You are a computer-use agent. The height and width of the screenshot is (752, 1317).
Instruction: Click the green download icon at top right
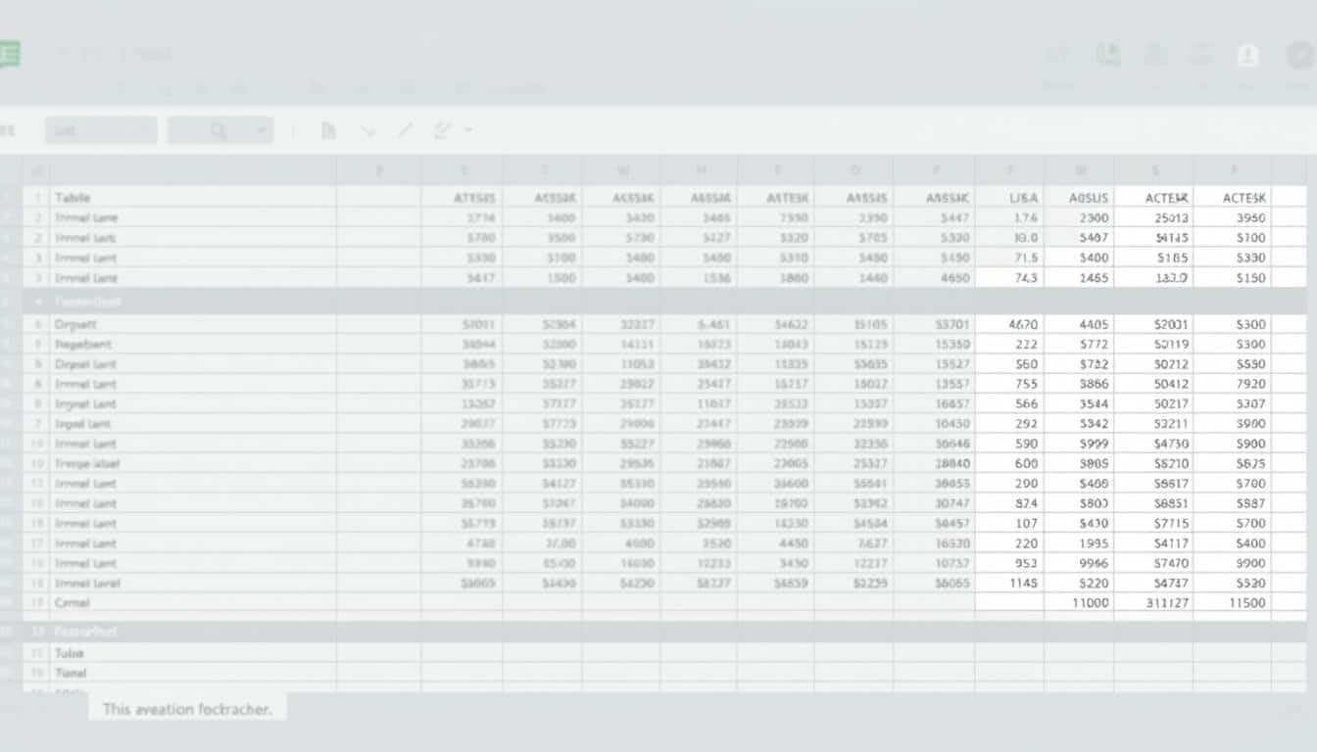(x=1108, y=55)
